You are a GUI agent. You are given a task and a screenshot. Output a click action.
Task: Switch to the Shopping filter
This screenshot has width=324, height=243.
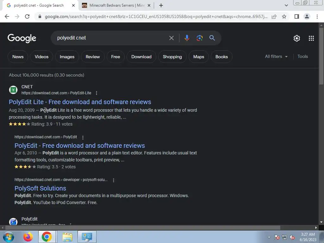click(172, 57)
